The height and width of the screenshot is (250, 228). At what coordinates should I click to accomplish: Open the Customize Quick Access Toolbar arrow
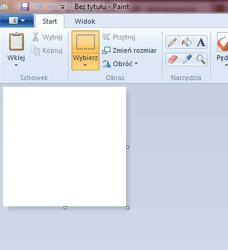click(63, 7)
